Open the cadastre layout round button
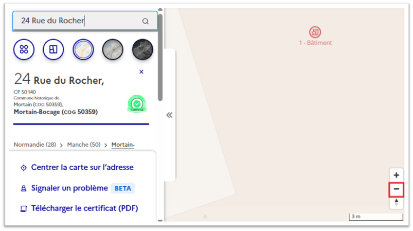The image size is (413, 231). [x=53, y=49]
